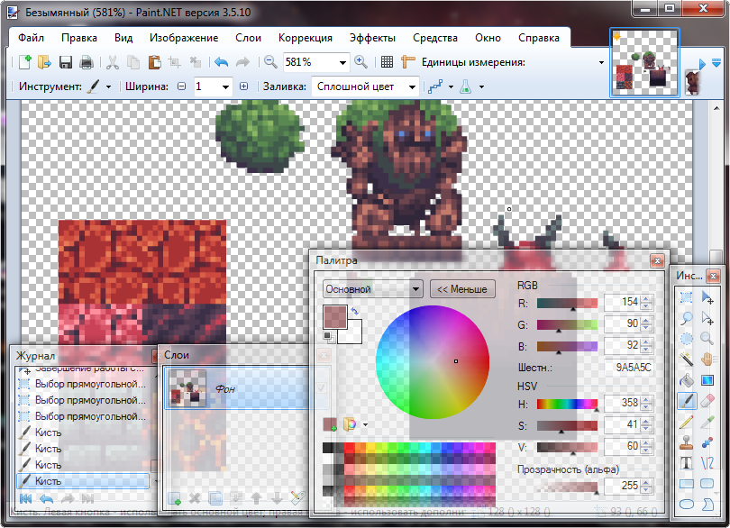Open the Основной color selector dropdown
This screenshot has width=730, height=528.
(415, 289)
